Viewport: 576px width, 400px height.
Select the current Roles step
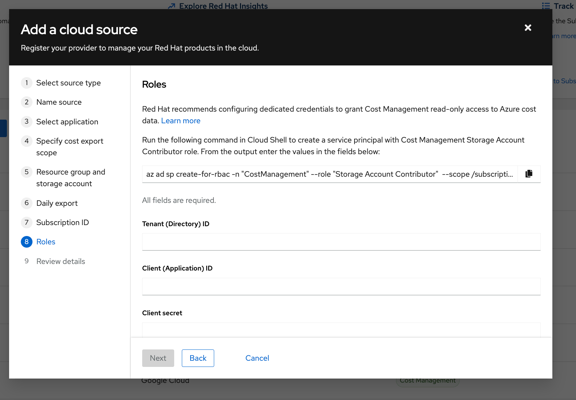pyautogui.click(x=45, y=242)
